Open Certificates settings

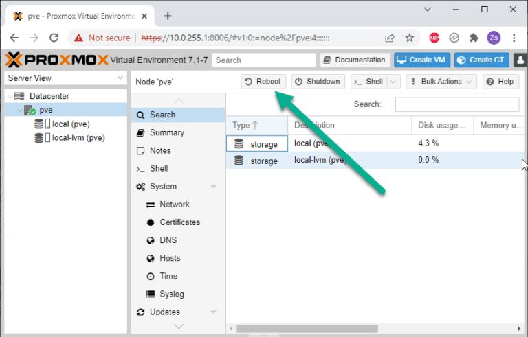pos(178,222)
